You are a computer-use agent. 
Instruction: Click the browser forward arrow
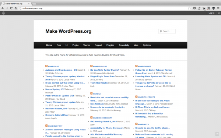pyautogui.click(x=7, y=8)
